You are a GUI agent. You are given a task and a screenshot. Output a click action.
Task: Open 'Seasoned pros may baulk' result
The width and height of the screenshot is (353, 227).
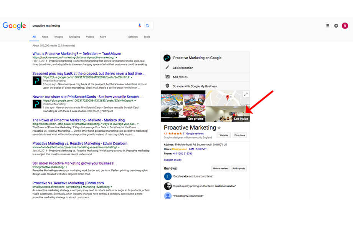click(x=89, y=73)
